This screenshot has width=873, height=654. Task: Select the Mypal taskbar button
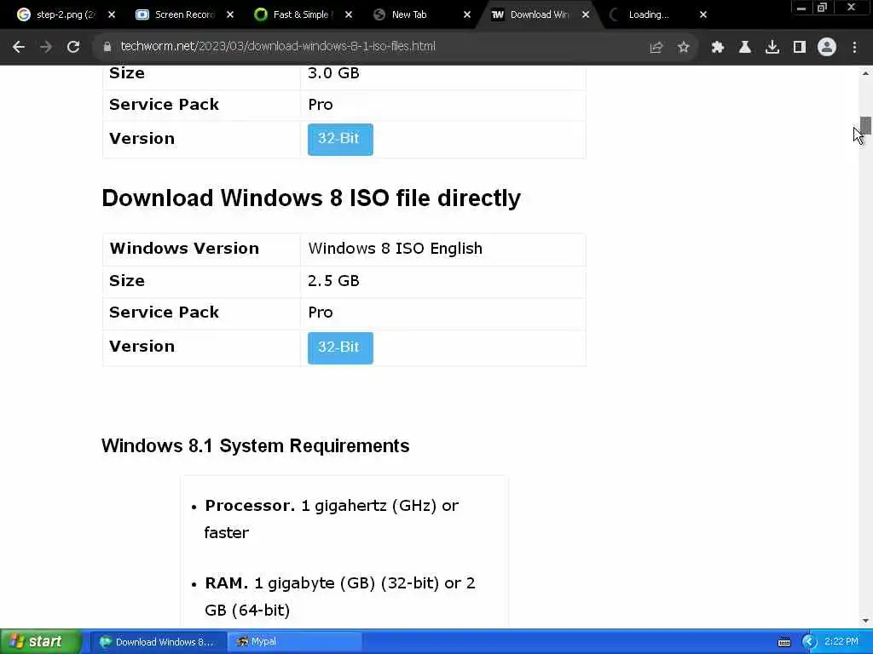point(295,642)
